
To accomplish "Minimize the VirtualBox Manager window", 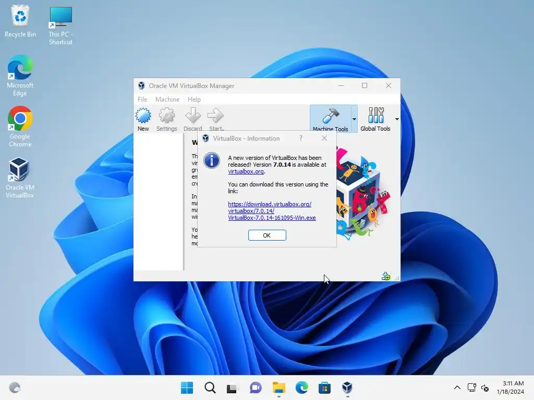I will [341, 86].
